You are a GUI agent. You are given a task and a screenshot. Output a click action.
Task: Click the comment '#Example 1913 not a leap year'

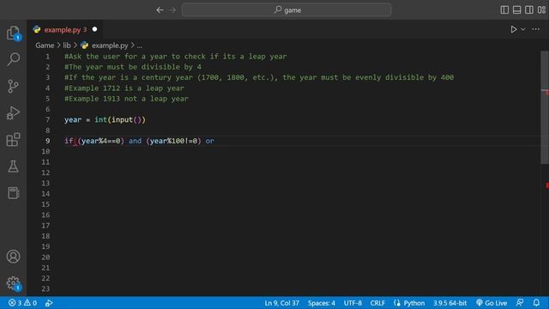click(126, 99)
